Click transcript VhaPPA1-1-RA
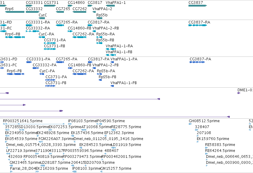This screenshot has height=173, width=253. tap(111, 49)
